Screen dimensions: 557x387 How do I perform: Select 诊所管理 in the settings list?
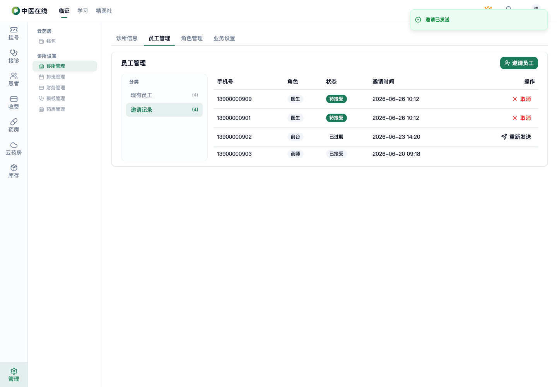tap(65, 66)
